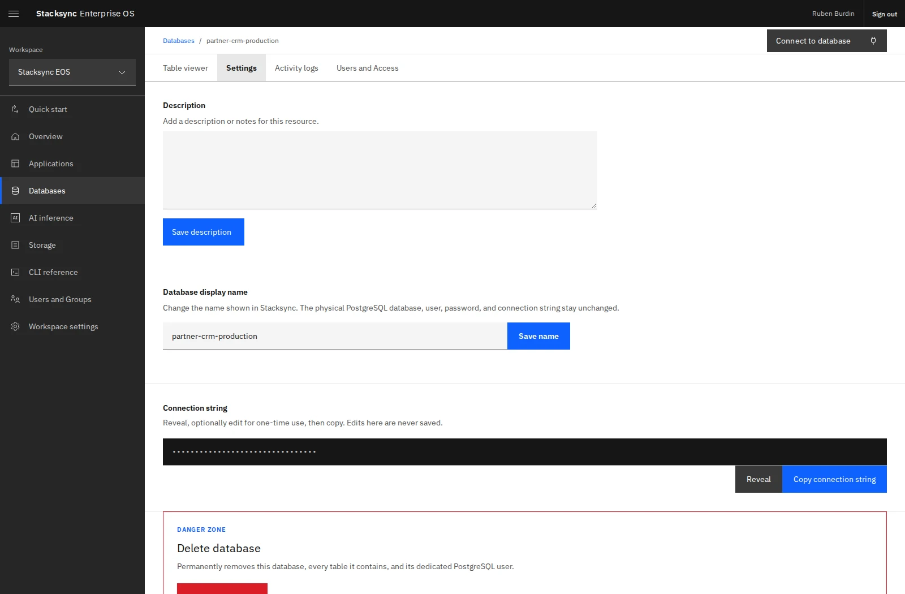The height and width of the screenshot is (594, 905).
Task: Reveal the connection string
Action: coord(759,479)
